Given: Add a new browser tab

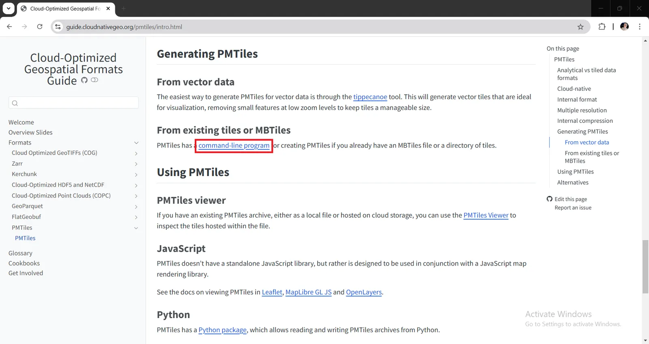Looking at the screenshot, I should (x=124, y=8).
